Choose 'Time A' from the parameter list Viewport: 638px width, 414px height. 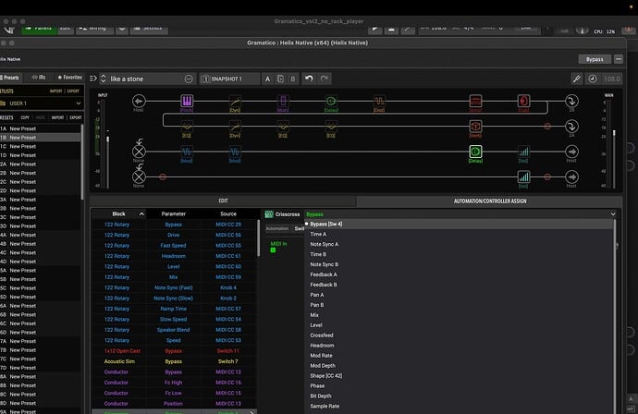(318, 234)
